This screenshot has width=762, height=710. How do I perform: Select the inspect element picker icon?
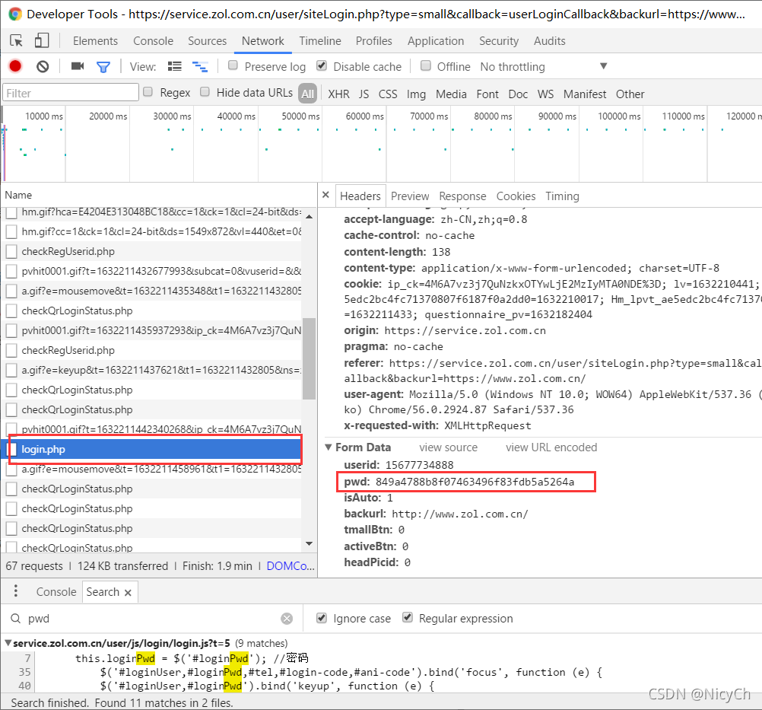(16, 41)
